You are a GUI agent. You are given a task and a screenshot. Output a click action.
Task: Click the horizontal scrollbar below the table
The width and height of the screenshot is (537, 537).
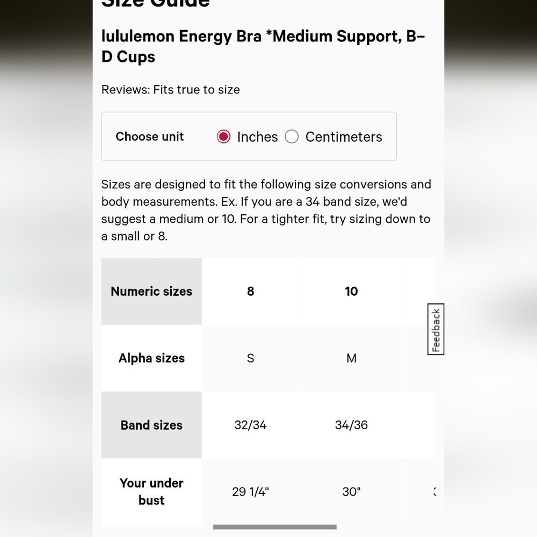[274, 527]
